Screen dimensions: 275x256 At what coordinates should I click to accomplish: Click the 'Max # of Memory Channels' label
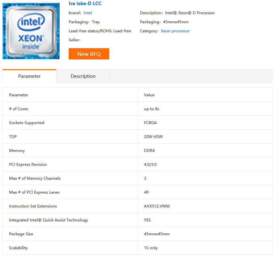pyautogui.click(x=35, y=178)
